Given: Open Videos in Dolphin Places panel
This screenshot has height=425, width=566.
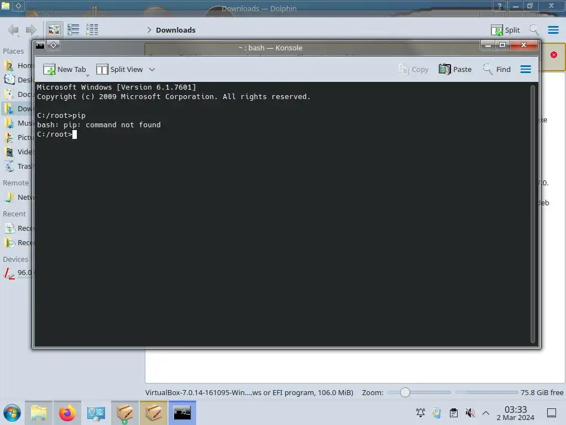Looking at the screenshot, I should click(18, 152).
